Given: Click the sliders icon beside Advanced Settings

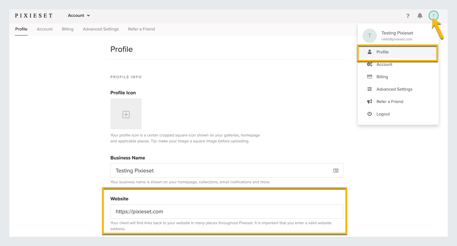Looking at the screenshot, I should 369,89.
